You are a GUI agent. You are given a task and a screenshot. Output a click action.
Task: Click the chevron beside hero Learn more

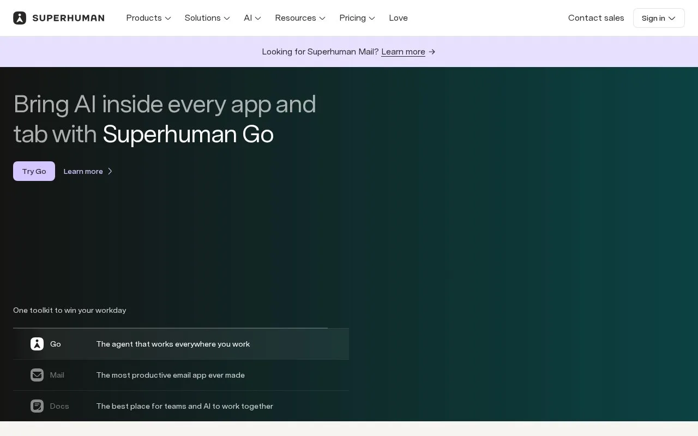[110, 171]
